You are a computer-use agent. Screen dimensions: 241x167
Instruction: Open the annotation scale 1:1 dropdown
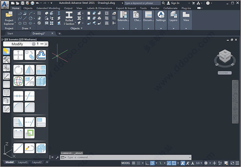(x=199, y=163)
